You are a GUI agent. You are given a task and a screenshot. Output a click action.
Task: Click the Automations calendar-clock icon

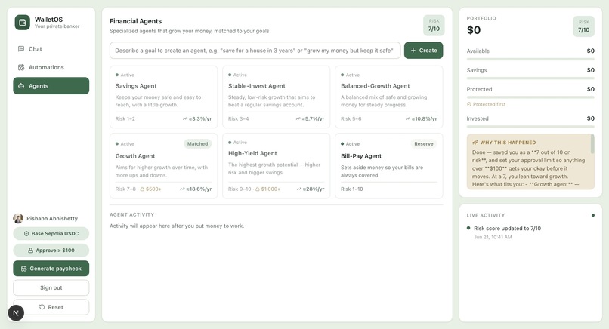[x=21, y=67]
